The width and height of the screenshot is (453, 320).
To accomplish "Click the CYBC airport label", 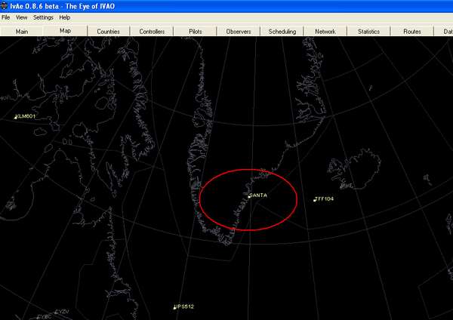I will (x=45, y=317).
